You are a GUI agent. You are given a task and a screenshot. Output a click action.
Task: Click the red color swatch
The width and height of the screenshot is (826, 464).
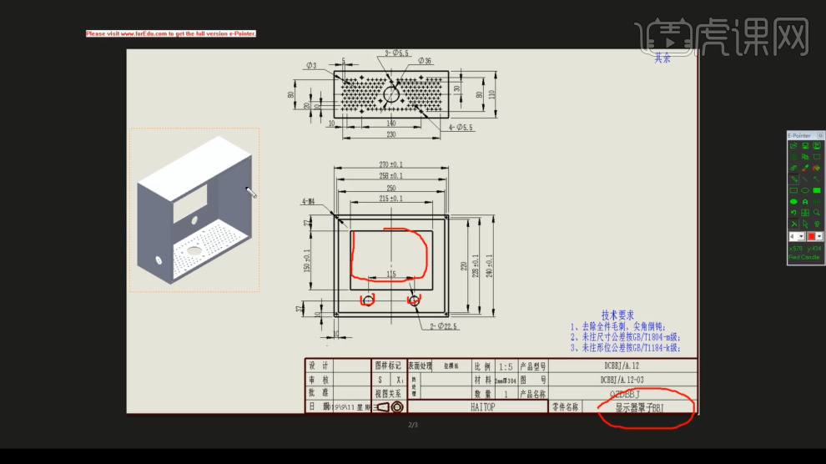pyautogui.click(x=812, y=236)
